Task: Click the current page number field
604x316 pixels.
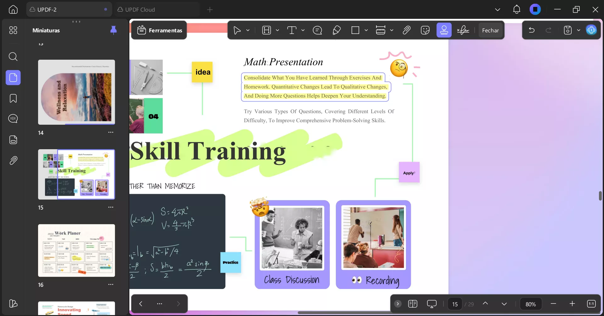Action: [455, 304]
